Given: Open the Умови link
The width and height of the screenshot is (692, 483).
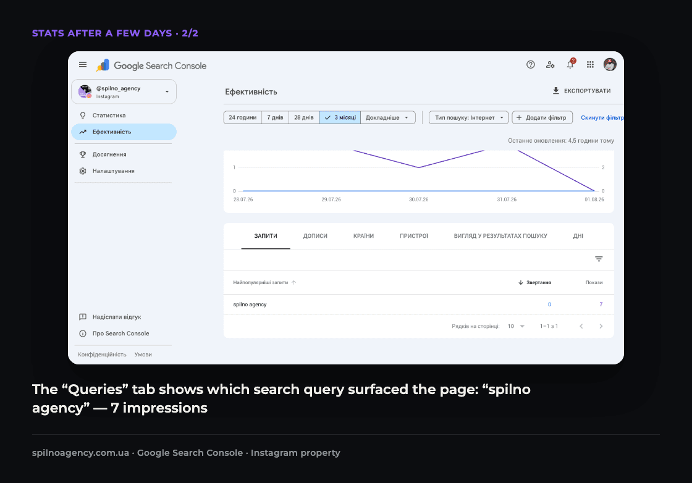Looking at the screenshot, I should [143, 355].
